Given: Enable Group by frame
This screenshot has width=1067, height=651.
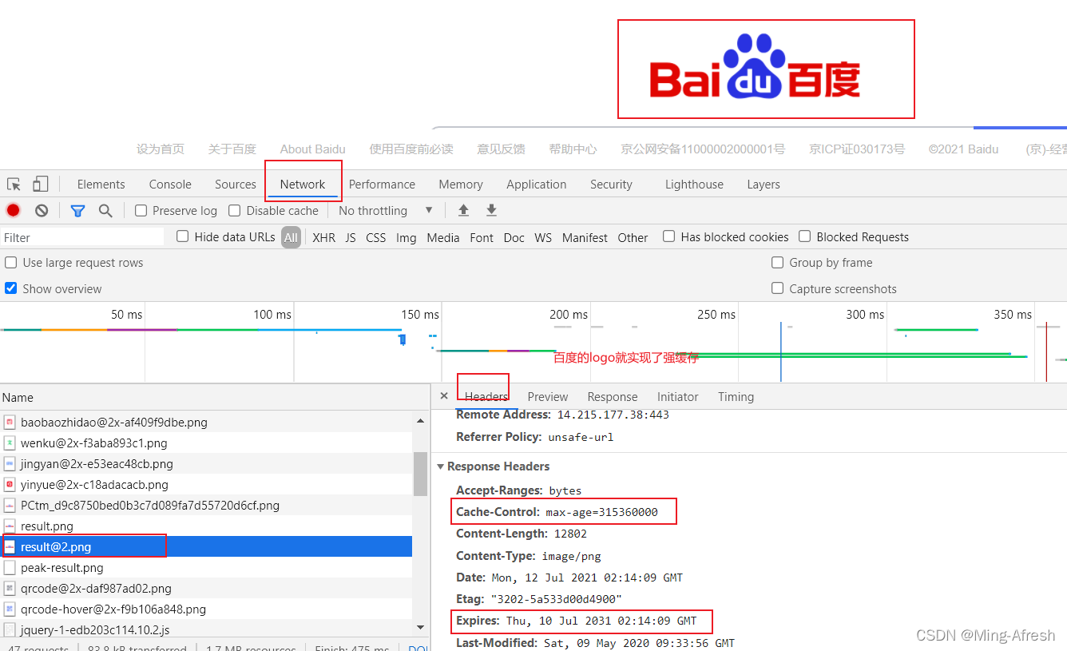Looking at the screenshot, I should coord(777,262).
